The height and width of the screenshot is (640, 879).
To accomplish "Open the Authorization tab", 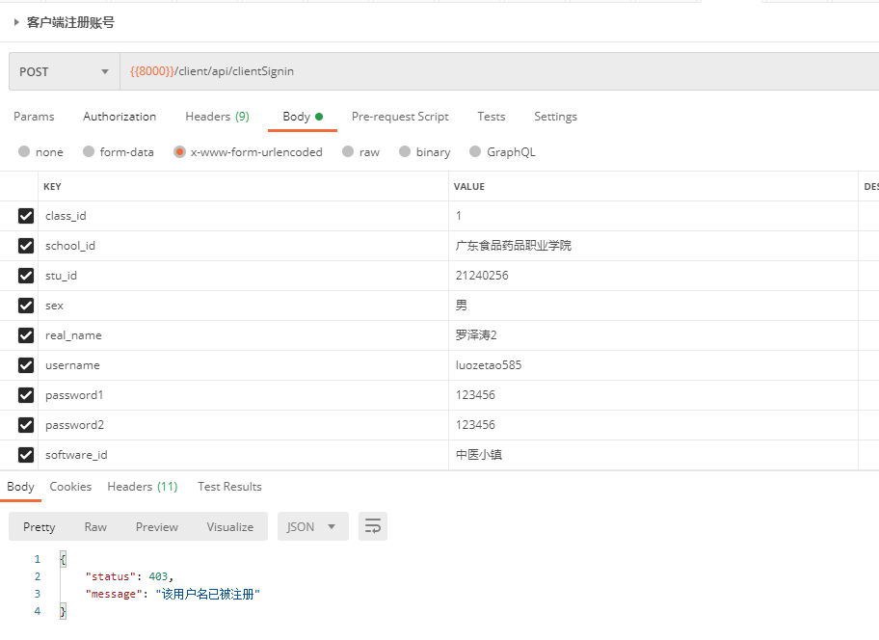I will (x=120, y=117).
